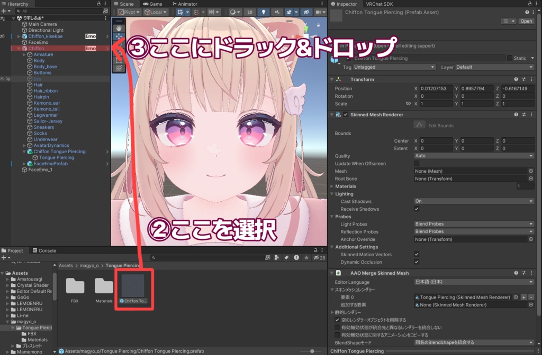Click the 2D view mode button
542x355 pixels.
pos(250,12)
